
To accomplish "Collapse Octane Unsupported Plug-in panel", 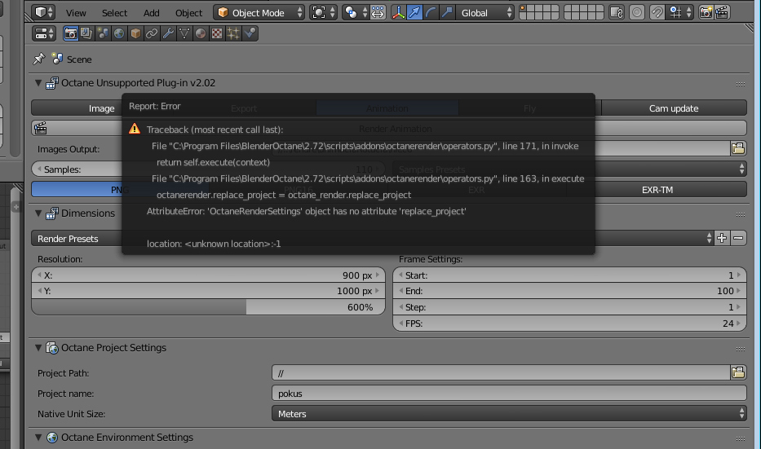I will click(38, 83).
